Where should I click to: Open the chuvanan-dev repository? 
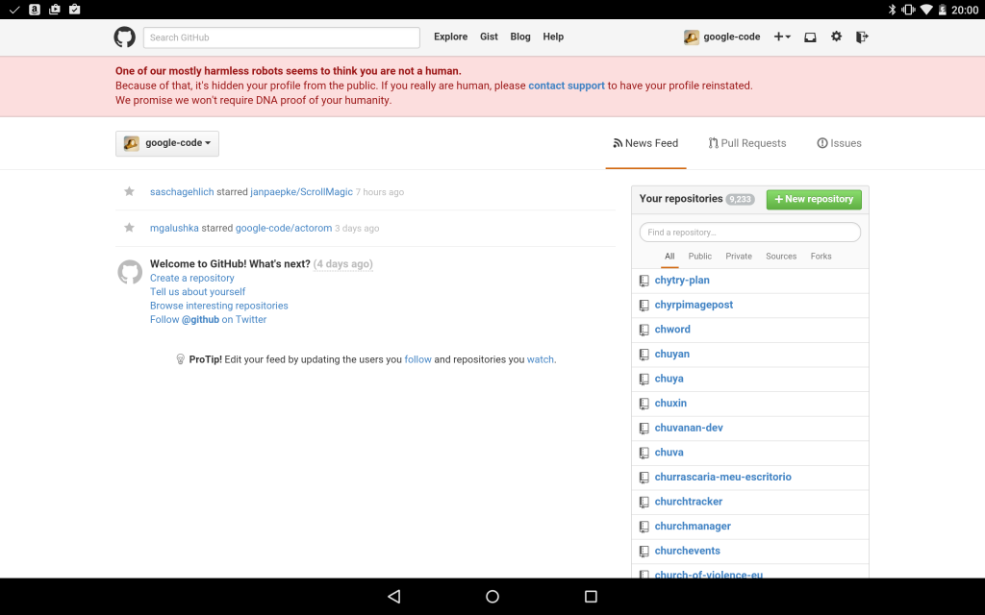pyautogui.click(x=689, y=428)
